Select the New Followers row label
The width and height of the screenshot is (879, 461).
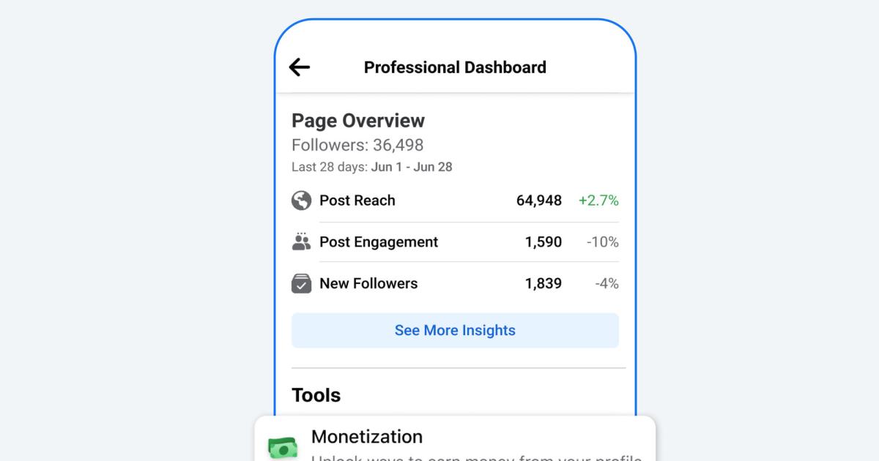point(368,284)
